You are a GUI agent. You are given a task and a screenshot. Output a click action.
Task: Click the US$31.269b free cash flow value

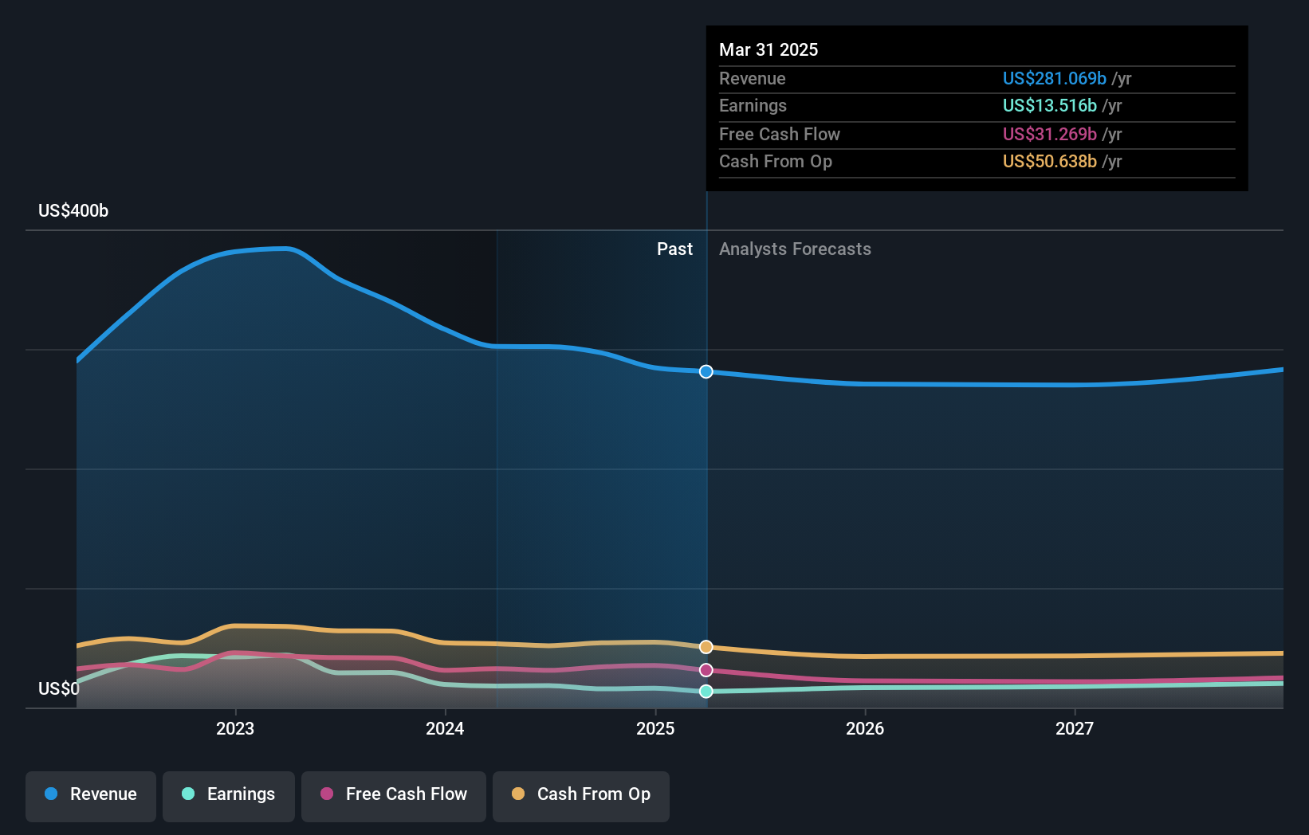click(x=1049, y=134)
